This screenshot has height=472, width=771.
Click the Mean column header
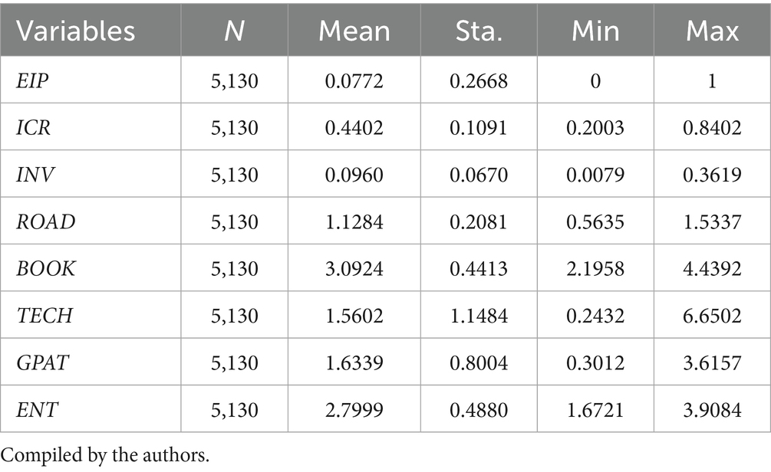pyautogui.click(x=354, y=31)
